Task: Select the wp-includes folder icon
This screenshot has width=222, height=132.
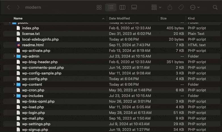Action: [x=18, y=96]
